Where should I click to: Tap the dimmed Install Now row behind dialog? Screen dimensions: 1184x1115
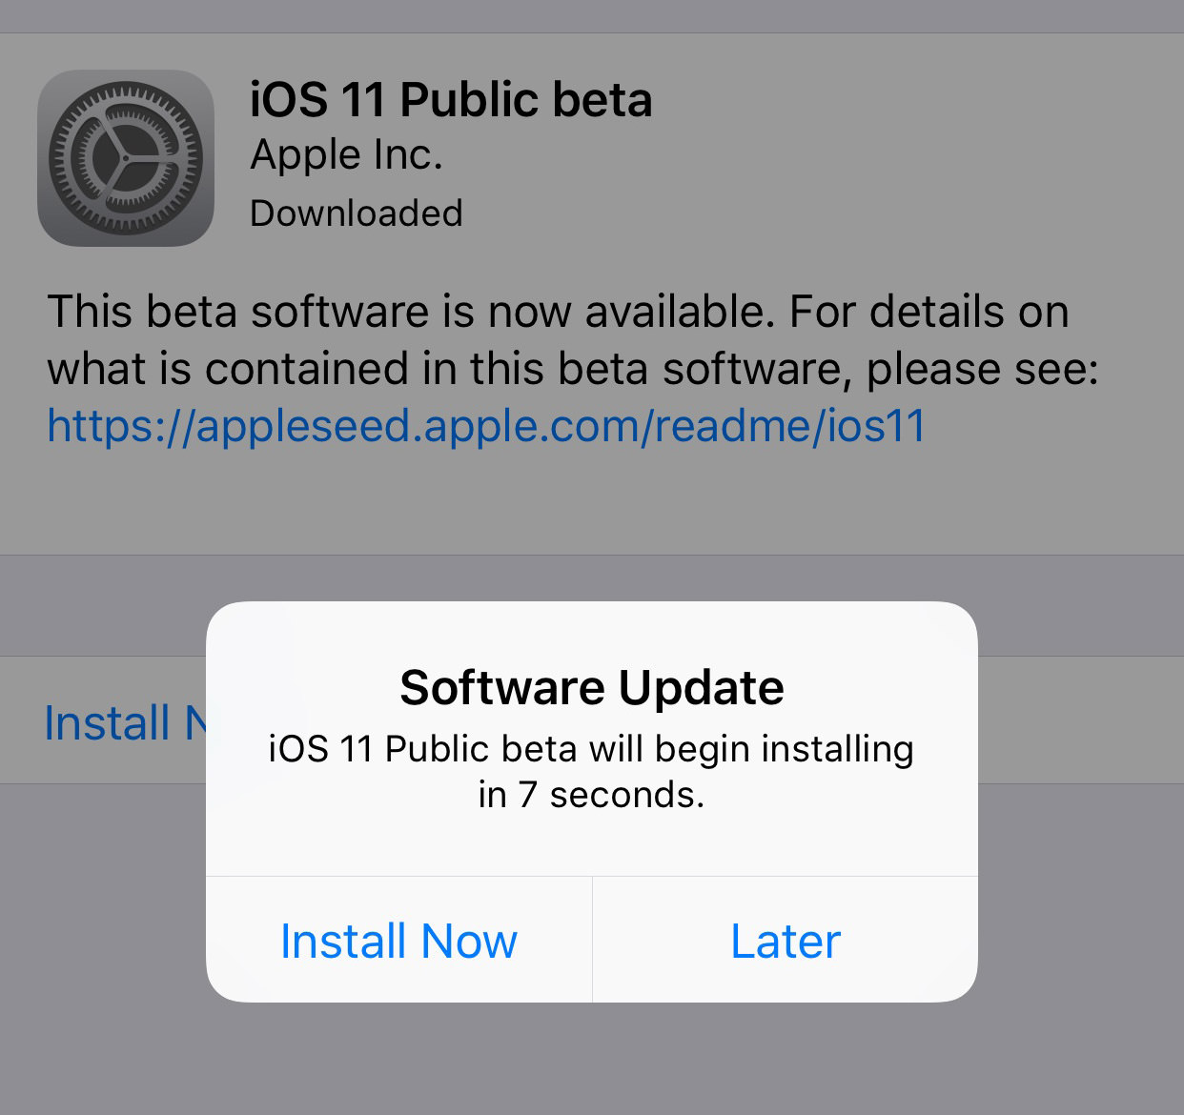[124, 722]
